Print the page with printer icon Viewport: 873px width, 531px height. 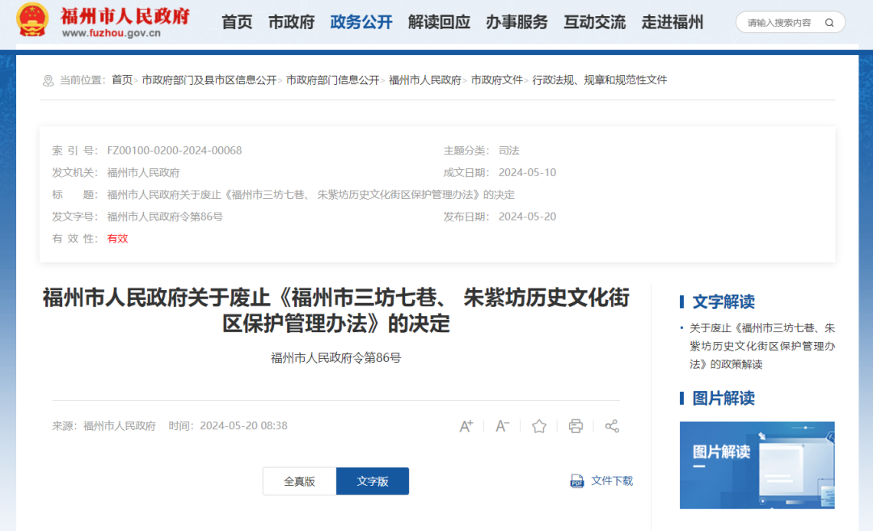pyautogui.click(x=576, y=427)
